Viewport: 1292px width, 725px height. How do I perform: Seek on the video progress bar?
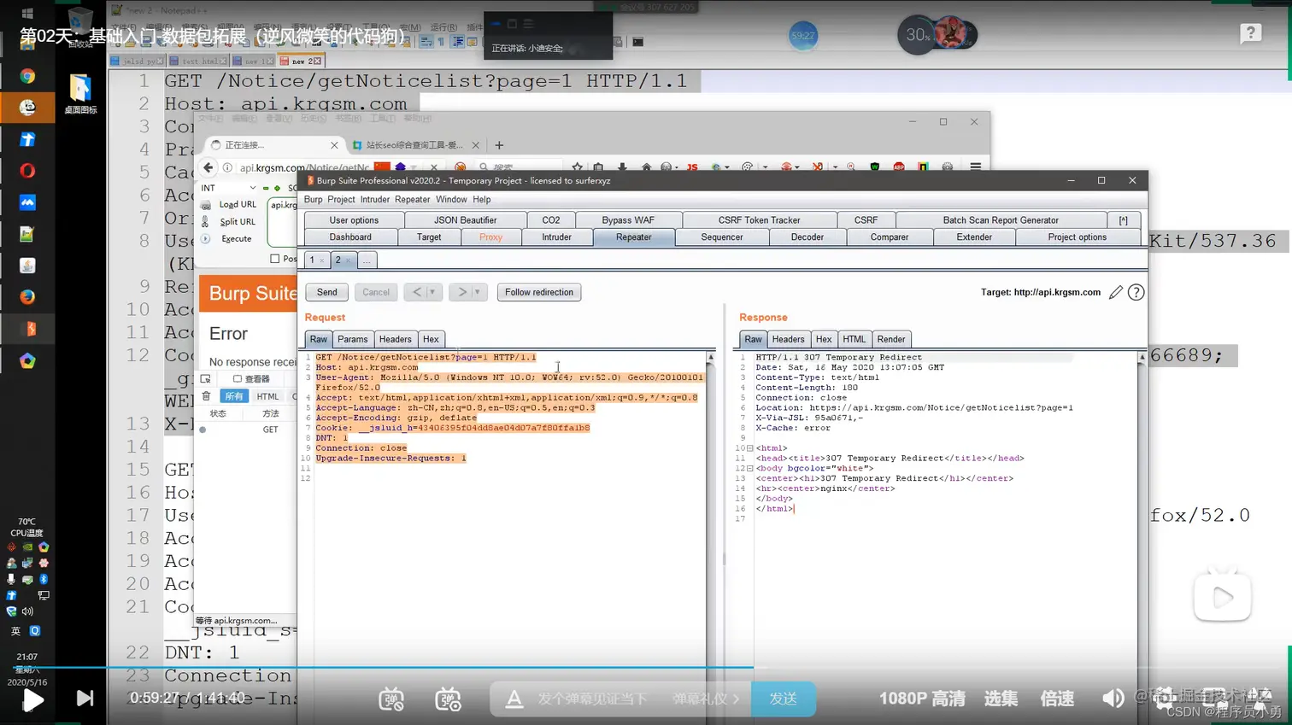coord(646,667)
